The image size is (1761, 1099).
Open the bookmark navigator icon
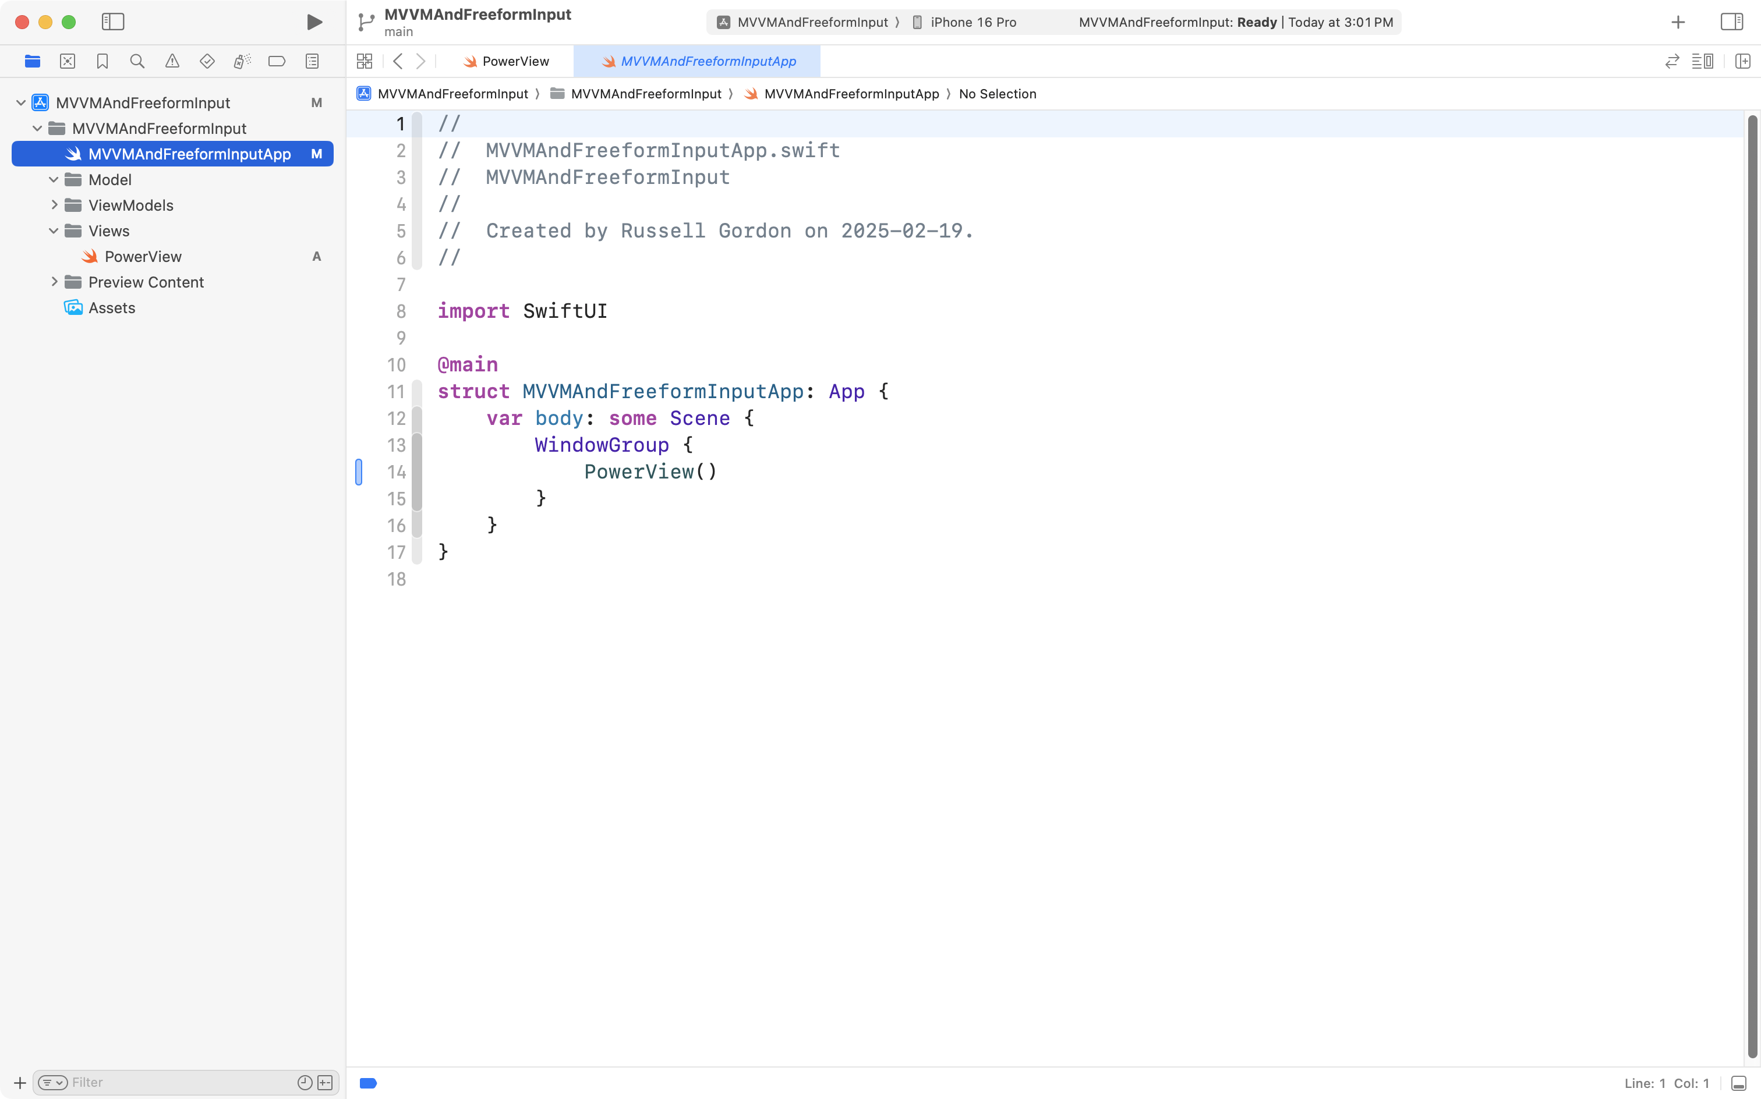click(102, 61)
